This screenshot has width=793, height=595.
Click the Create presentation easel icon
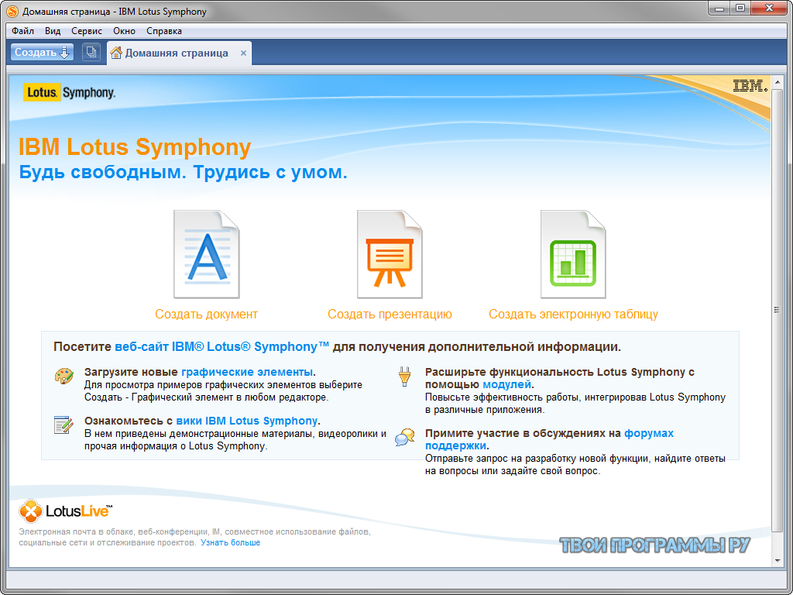pos(390,254)
